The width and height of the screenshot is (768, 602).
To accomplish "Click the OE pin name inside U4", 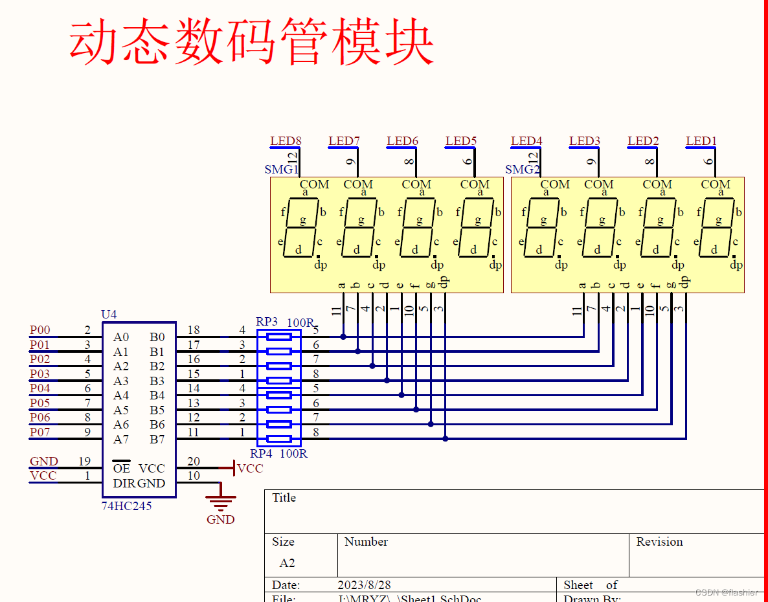I will (x=122, y=467).
